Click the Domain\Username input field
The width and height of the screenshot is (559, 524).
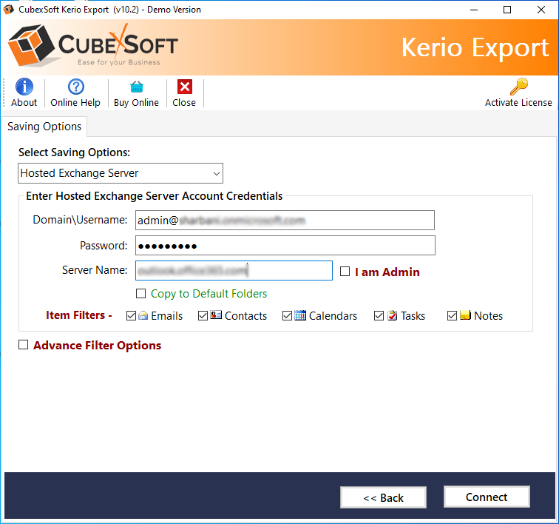point(285,221)
